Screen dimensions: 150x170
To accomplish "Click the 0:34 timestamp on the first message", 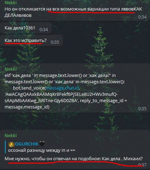I will point(142,17).
